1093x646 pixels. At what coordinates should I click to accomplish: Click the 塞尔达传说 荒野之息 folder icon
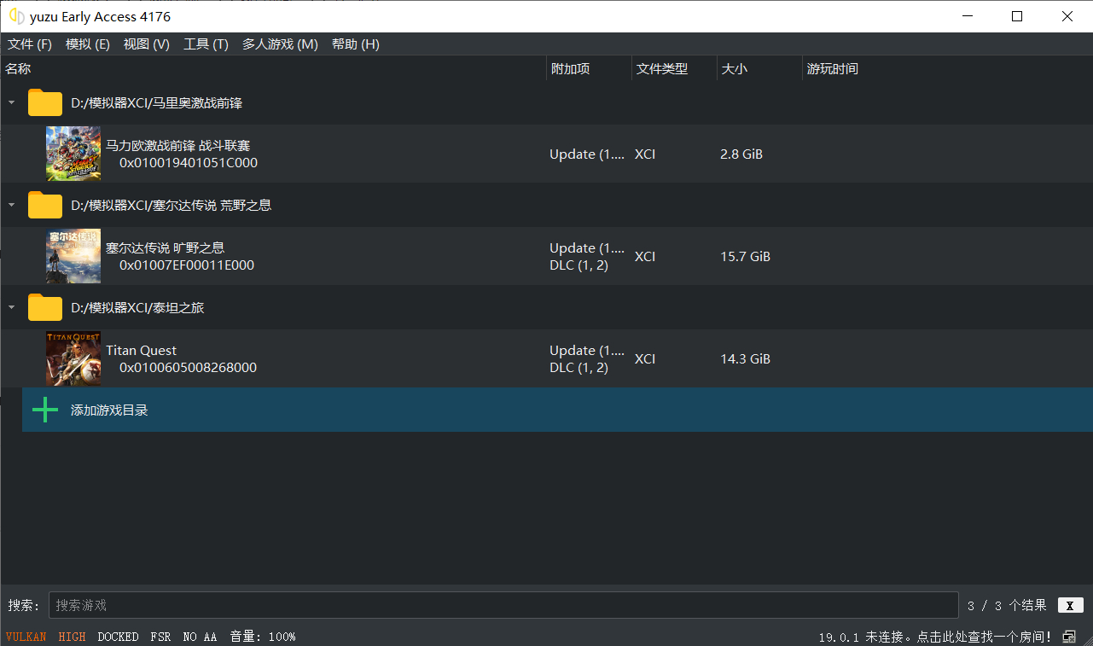coord(45,205)
